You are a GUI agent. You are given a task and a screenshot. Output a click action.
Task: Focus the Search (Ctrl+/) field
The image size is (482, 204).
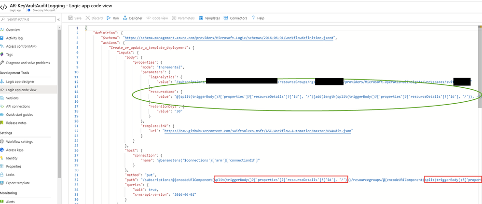point(28,19)
